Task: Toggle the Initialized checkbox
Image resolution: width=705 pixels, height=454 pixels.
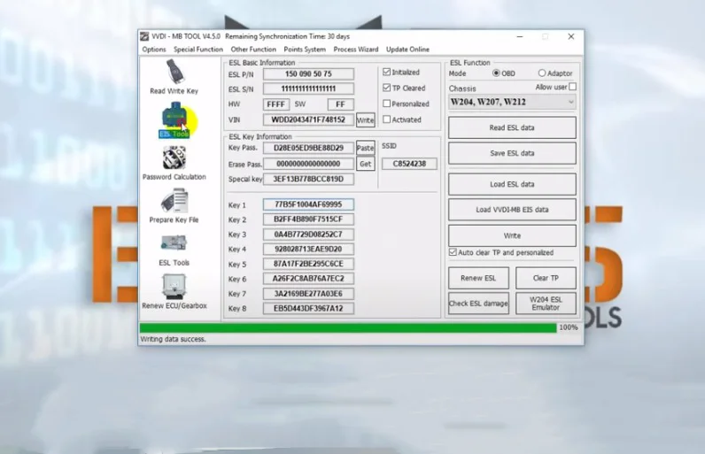Action: (387, 72)
